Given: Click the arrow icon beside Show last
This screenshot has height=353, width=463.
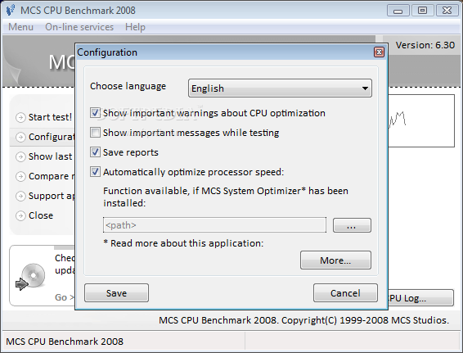Looking at the screenshot, I should point(20,156).
